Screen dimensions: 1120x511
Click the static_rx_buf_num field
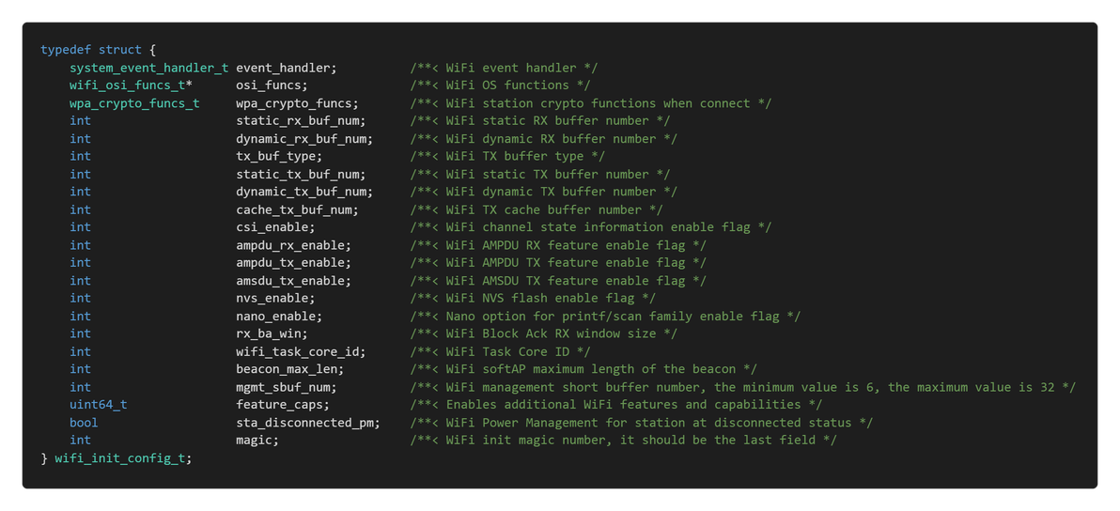(300, 120)
